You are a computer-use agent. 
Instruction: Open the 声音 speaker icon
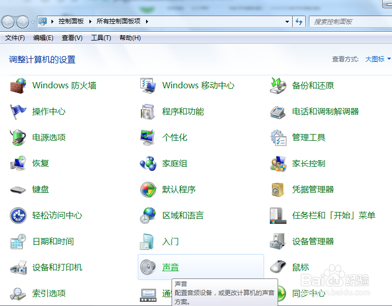click(148, 267)
